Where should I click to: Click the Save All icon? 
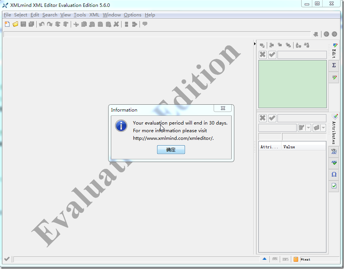click(31, 24)
